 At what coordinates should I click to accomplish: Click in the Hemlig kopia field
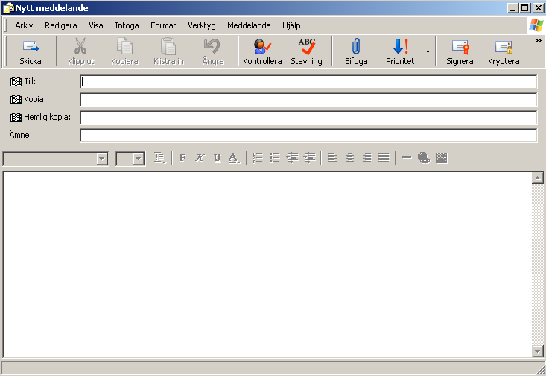(x=308, y=118)
